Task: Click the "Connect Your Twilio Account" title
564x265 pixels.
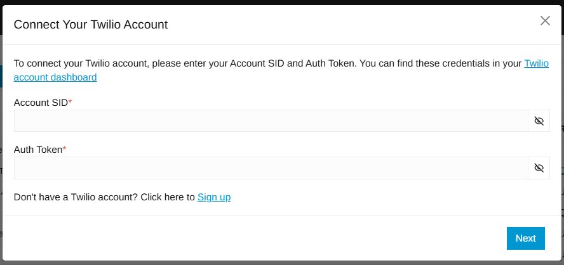Action: coord(91,25)
